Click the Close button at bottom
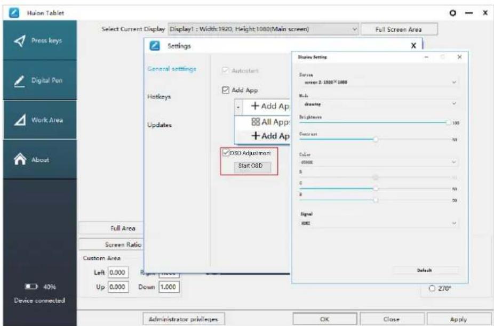The height and width of the screenshot is (326, 494). pos(392,319)
